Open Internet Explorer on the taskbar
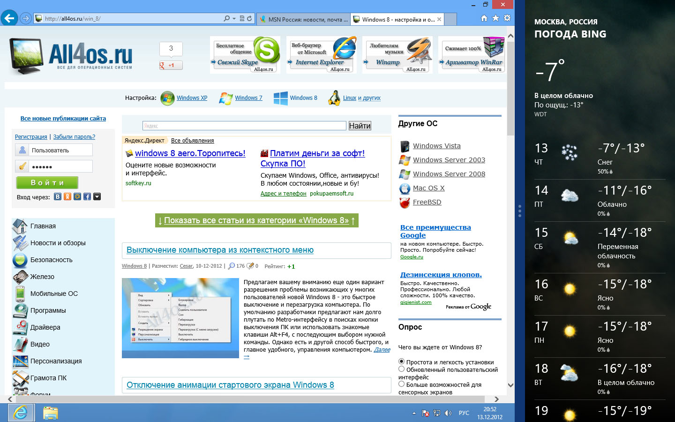The height and width of the screenshot is (422, 675). click(21, 413)
